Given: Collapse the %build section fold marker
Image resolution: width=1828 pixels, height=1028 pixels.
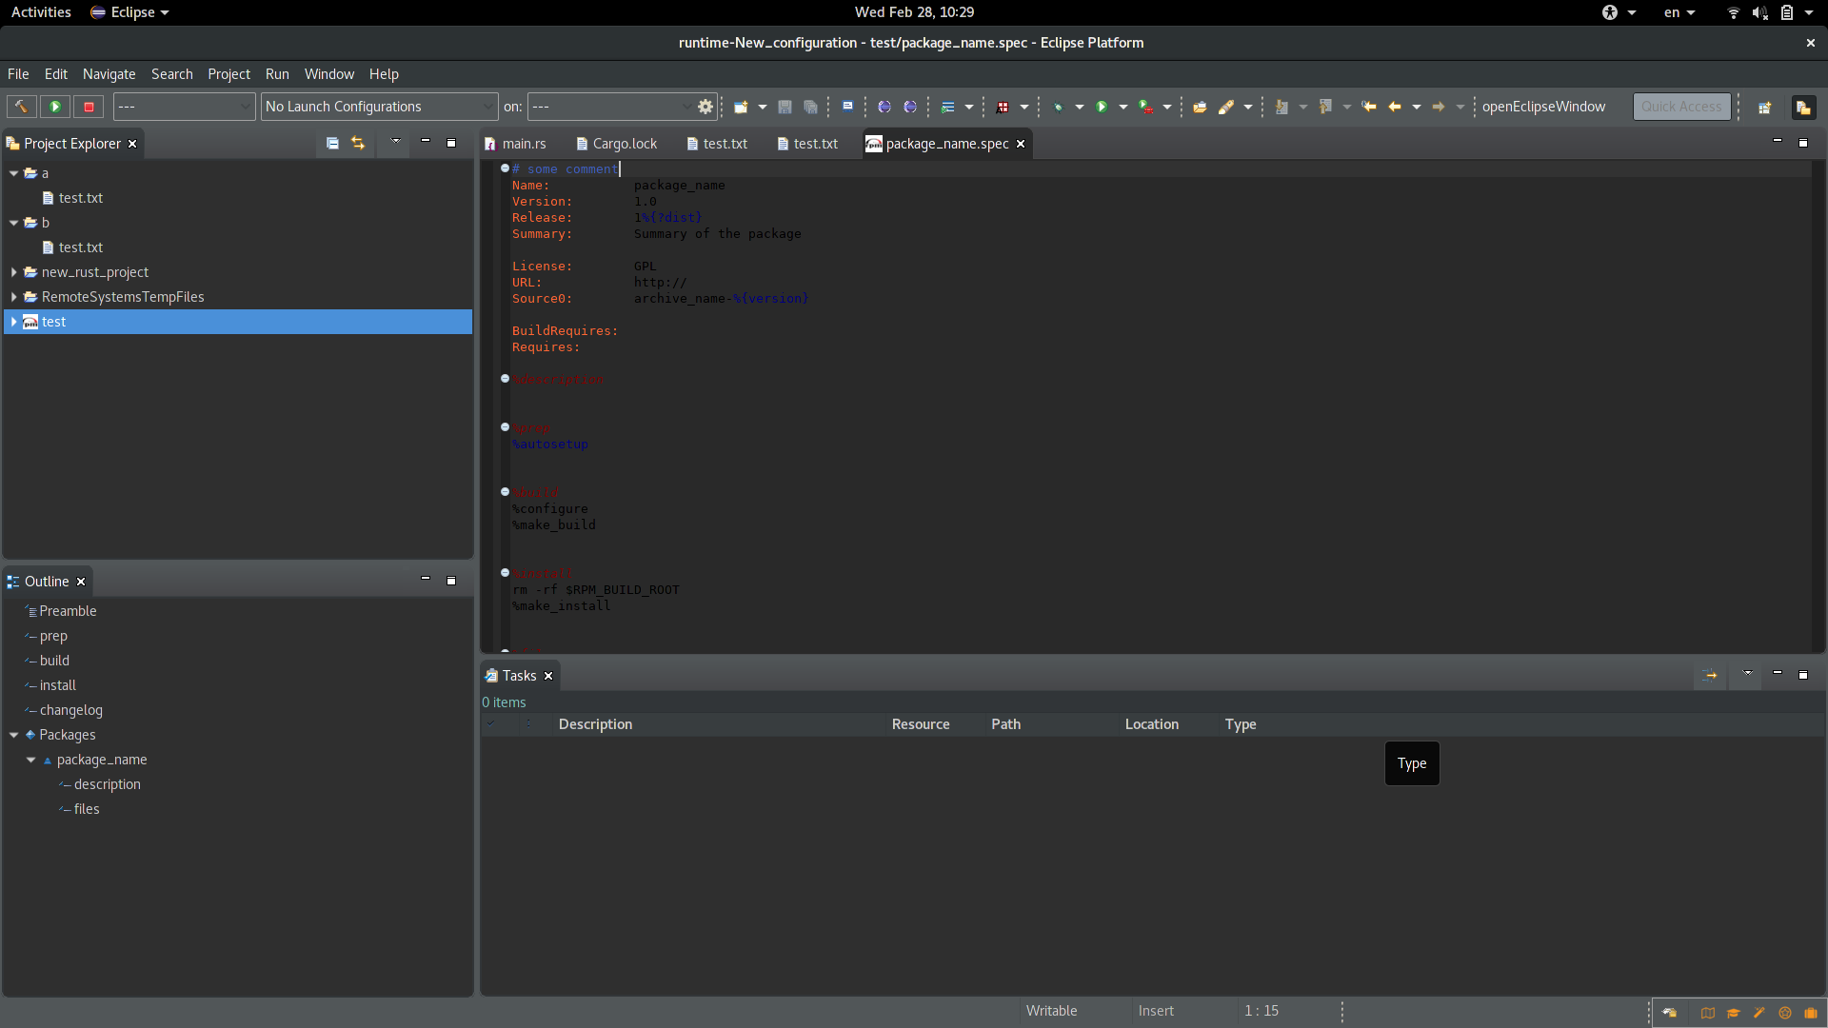Looking at the screenshot, I should 505,492.
